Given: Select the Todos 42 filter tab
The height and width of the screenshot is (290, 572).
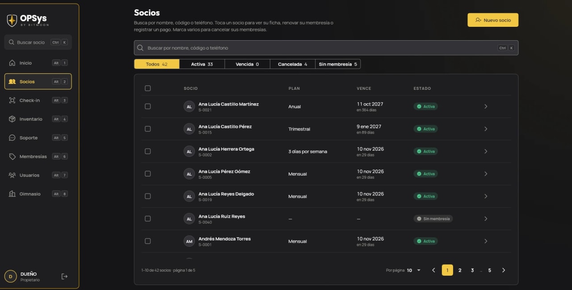Looking at the screenshot, I should [x=157, y=64].
